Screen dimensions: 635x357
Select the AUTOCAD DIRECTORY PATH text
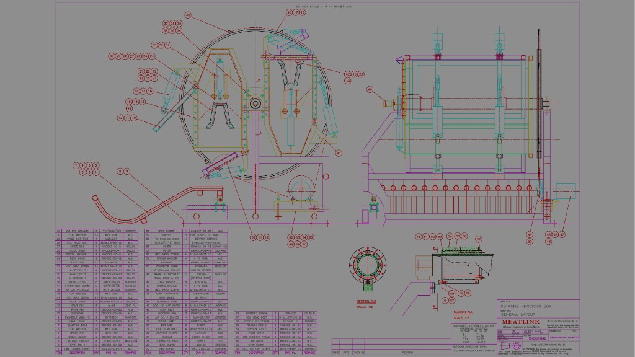[x=470, y=347]
